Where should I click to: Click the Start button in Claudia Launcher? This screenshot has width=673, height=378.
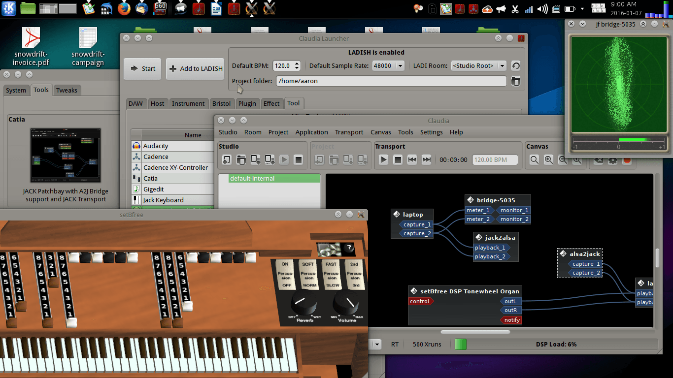pyautogui.click(x=142, y=68)
